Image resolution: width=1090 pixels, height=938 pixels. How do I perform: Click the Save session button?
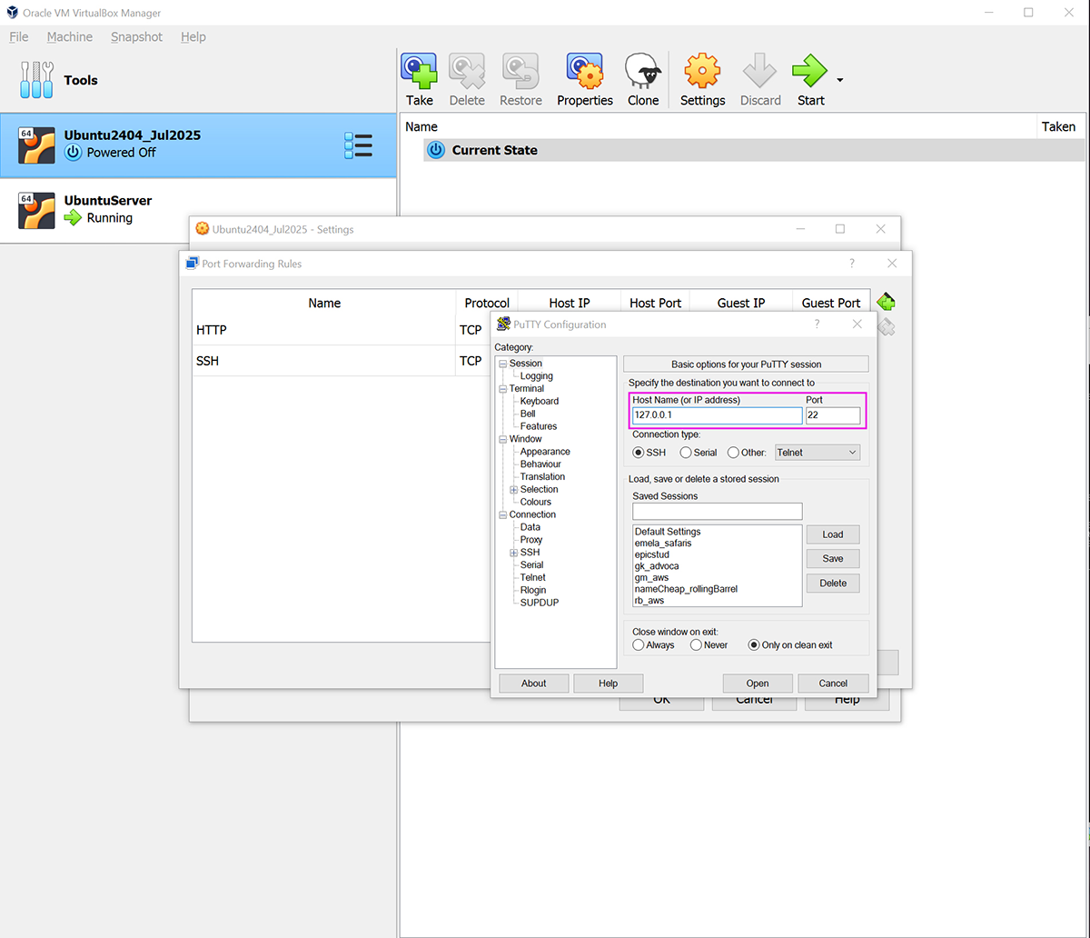(x=833, y=559)
